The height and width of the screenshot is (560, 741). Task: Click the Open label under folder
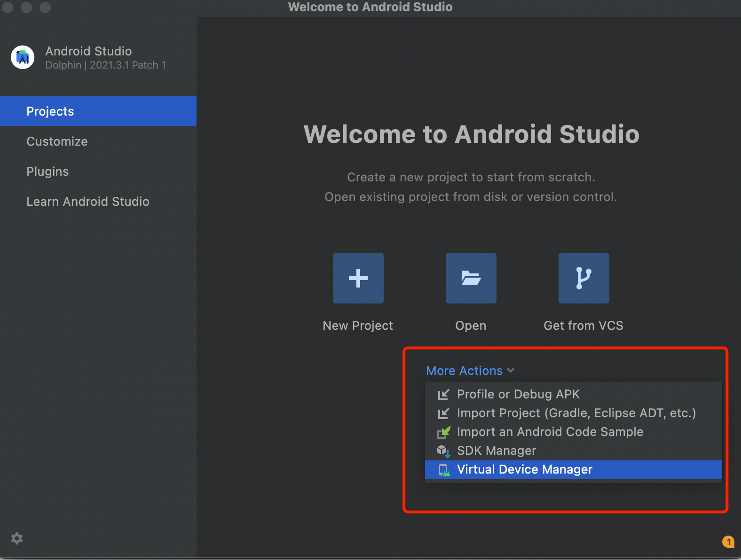pyautogui.click(x=471, y=326)
